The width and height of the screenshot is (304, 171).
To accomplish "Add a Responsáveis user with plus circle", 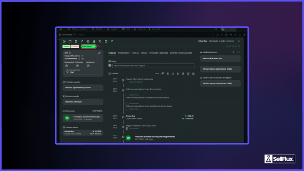I will click(67, 66).
